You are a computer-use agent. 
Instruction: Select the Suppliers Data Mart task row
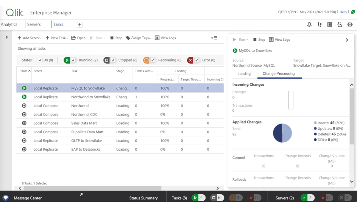point(120,132)
